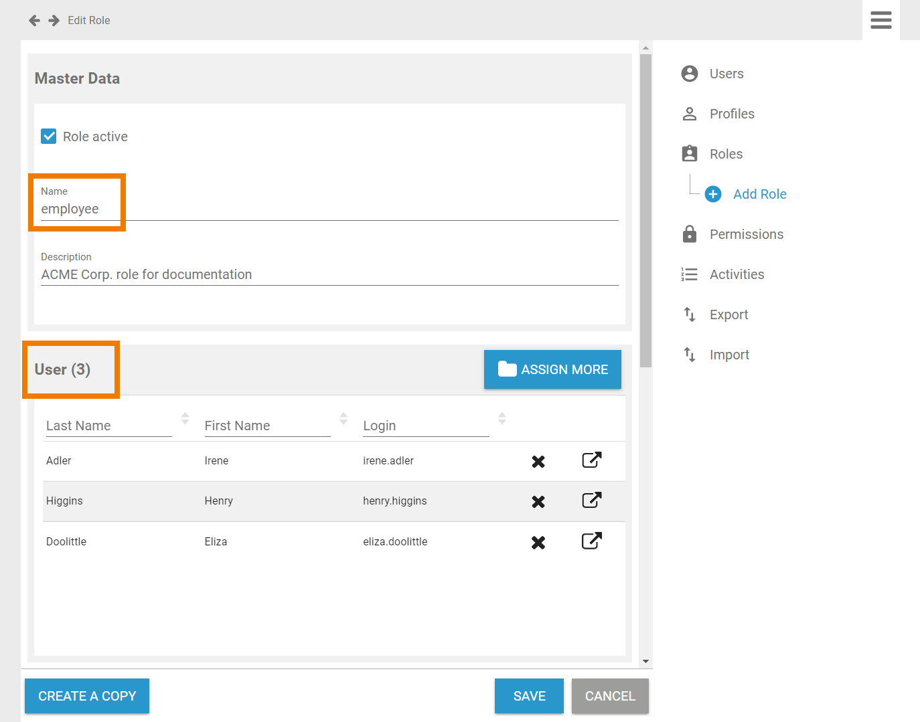Screen dimensions: 920x722
Task: Select the Doolittle last name cell
Action: 66,541
